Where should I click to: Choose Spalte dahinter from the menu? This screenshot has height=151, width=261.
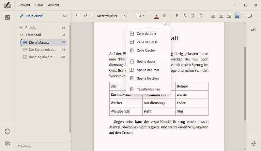pos(148,70)
